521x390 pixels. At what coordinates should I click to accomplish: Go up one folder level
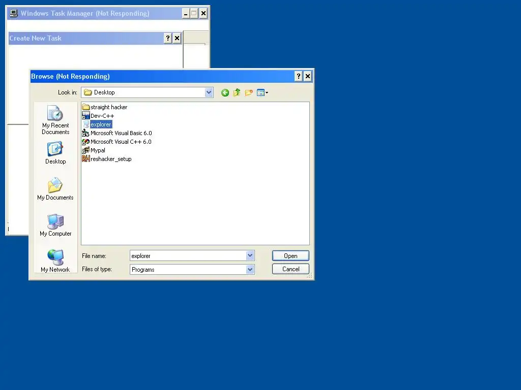[237, 93]
